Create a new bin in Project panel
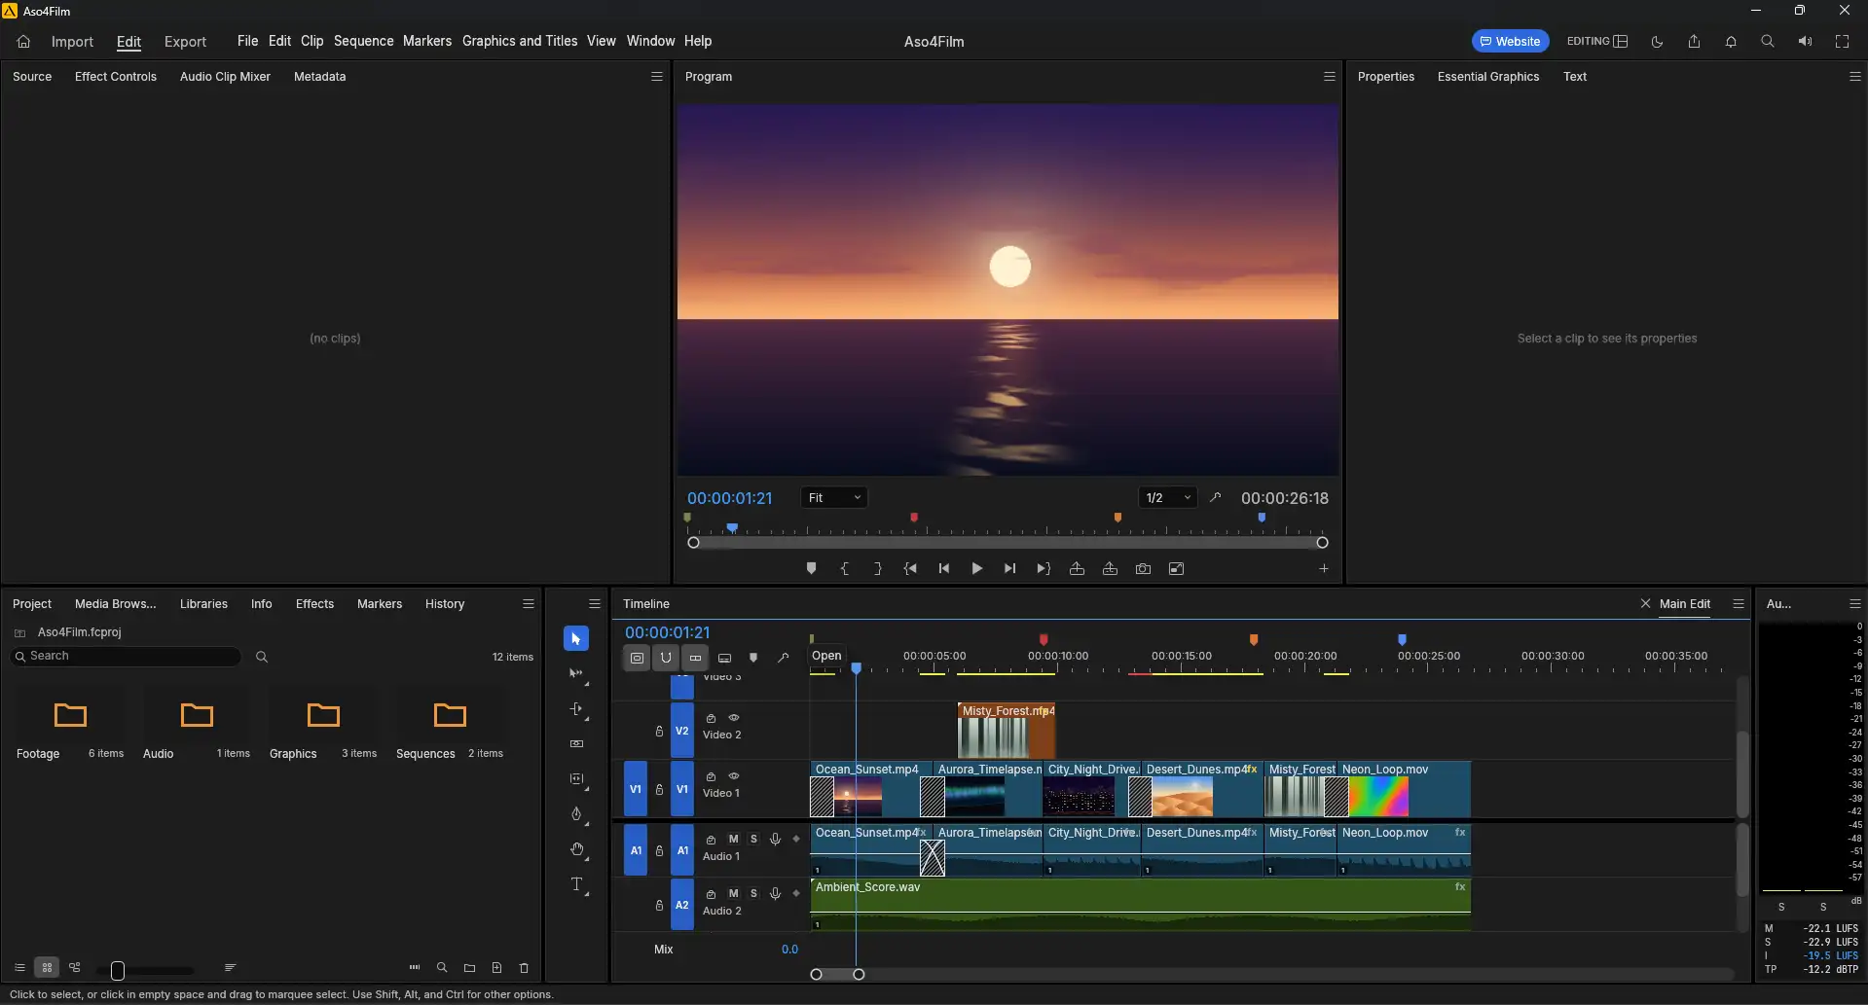Screen dimensions: 1868x1005 click(469, 968)
